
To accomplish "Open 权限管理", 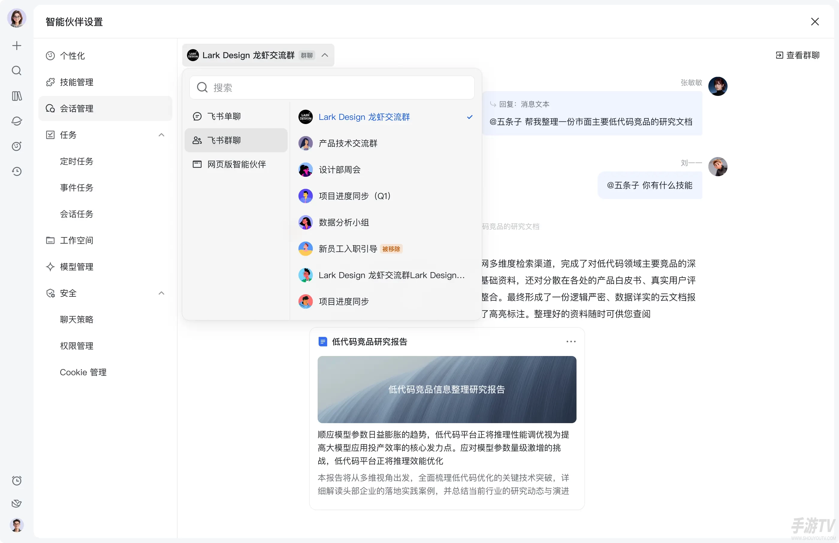I will 105,346.
